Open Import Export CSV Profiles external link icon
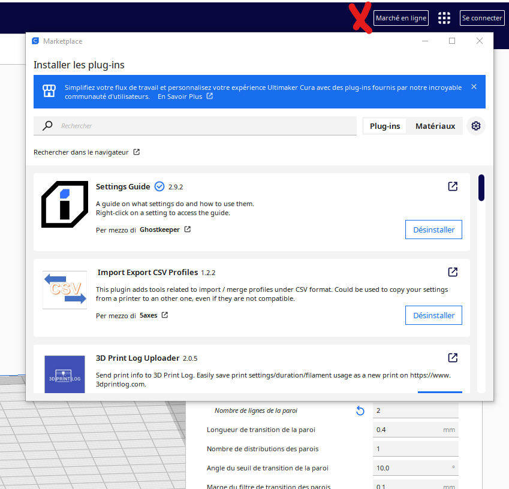 pos(453,272)
